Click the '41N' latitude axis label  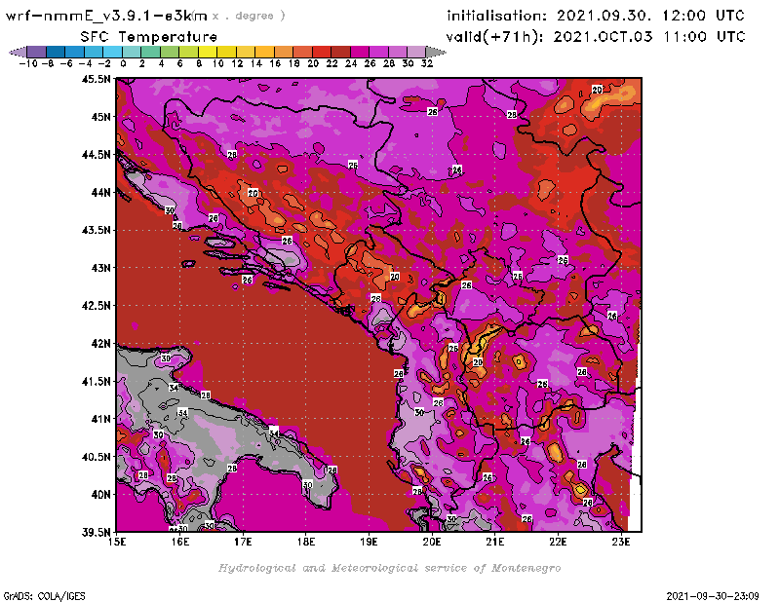coord(100,419)
